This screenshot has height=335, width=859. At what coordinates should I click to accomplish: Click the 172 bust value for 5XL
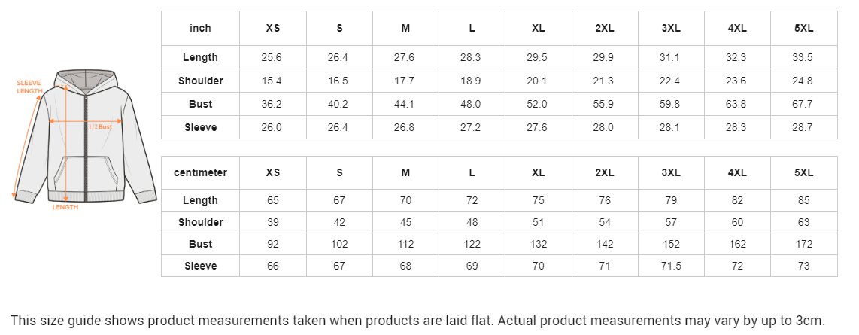(803, 244)
